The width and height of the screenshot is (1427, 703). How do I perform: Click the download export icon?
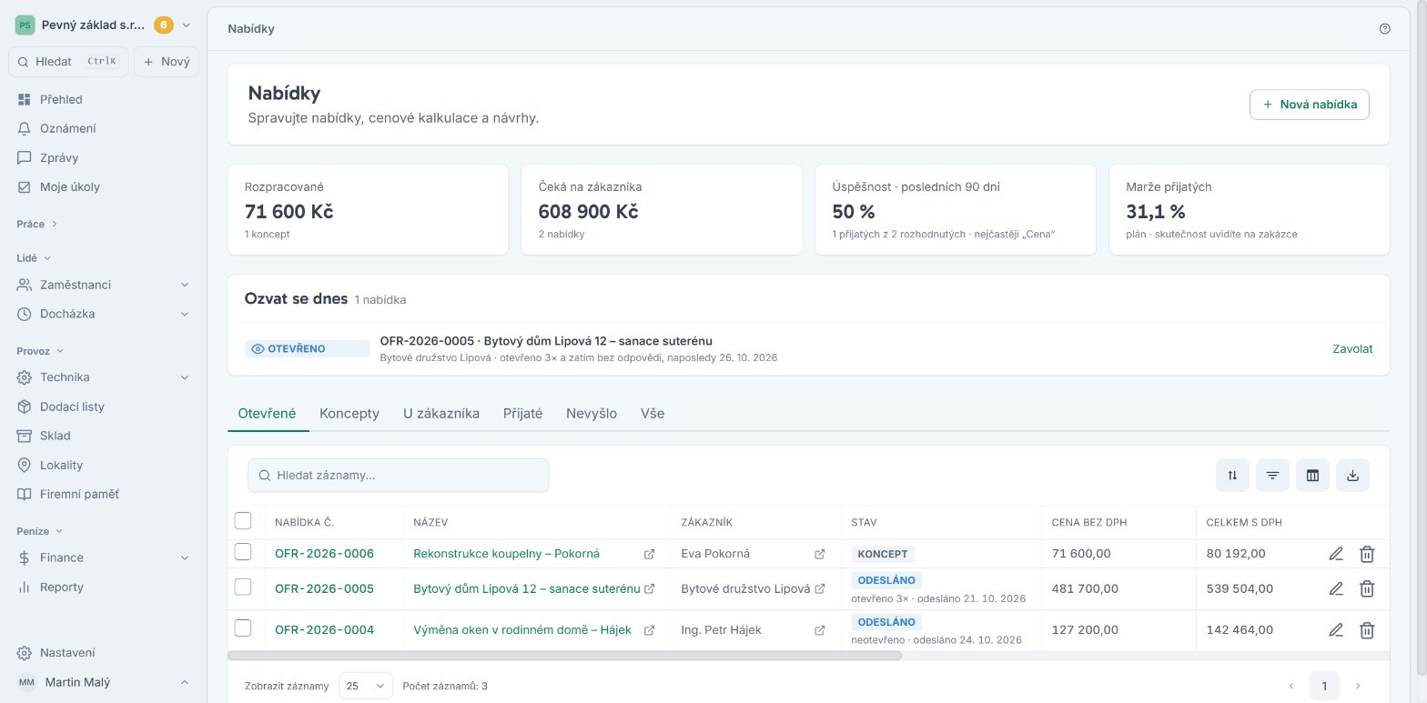1352,475
